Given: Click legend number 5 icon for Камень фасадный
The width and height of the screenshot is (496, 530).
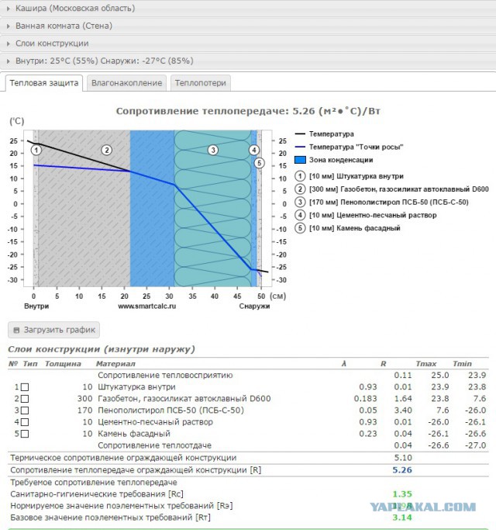Looking at the screenshot, I should pos(300,228).
